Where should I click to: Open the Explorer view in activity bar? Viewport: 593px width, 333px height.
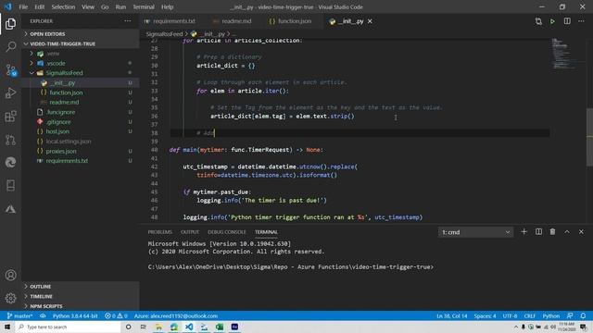10,24
